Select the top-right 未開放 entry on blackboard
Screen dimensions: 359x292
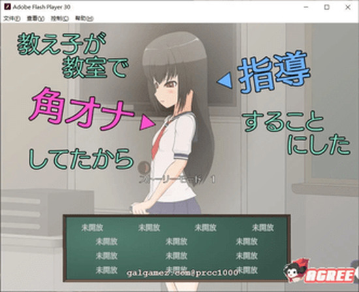click(263, 228)
